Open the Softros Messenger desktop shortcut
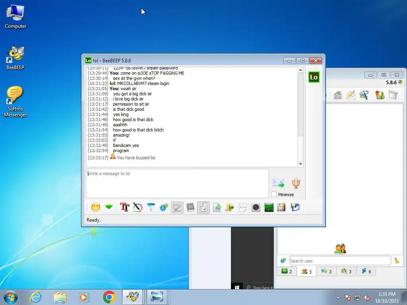 (16, 102)
